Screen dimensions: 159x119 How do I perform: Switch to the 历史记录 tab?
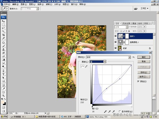click(x=126, y=24)
